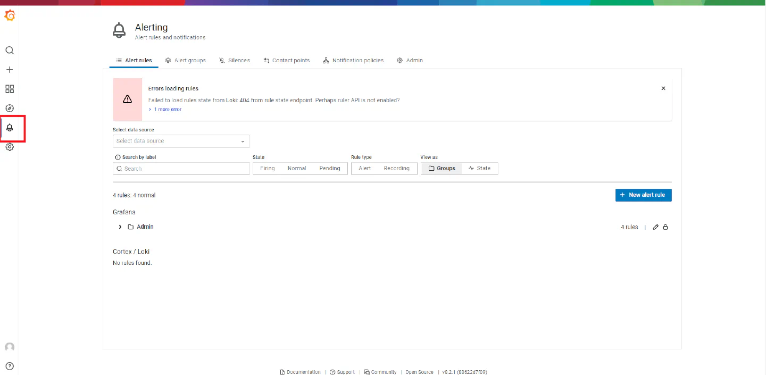Go to the Admin tab

coord(410,61)
